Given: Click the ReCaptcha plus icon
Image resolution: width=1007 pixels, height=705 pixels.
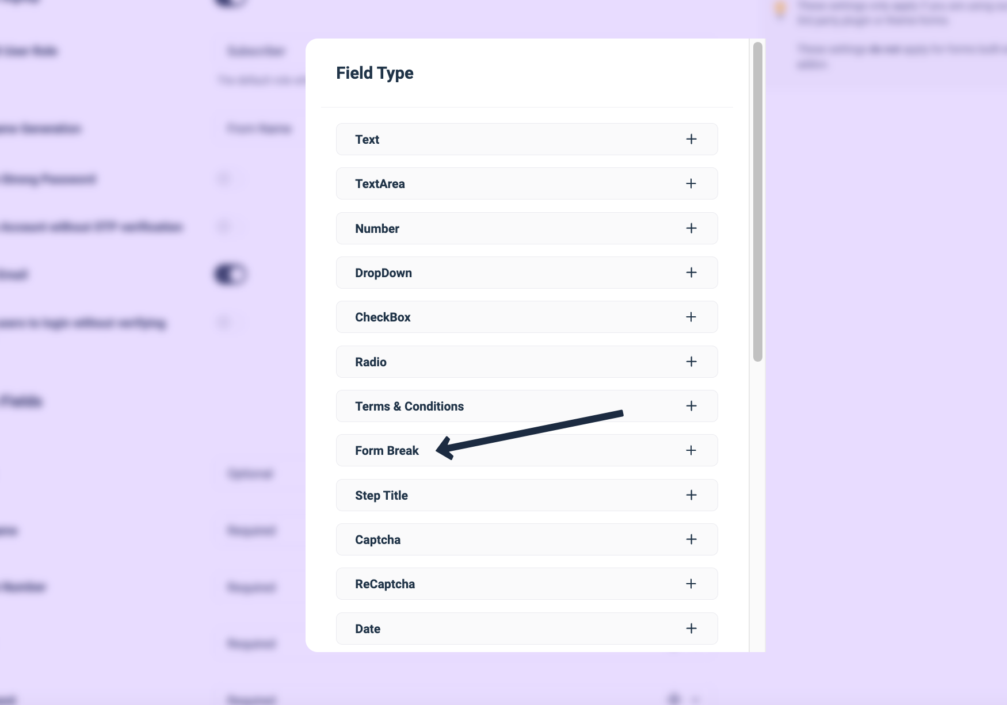Looking at the screenshot, I should pyautogui.click(x=691, y=584).
